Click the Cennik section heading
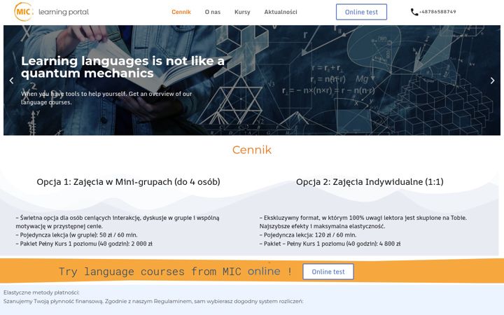 [x=252, y=150]
